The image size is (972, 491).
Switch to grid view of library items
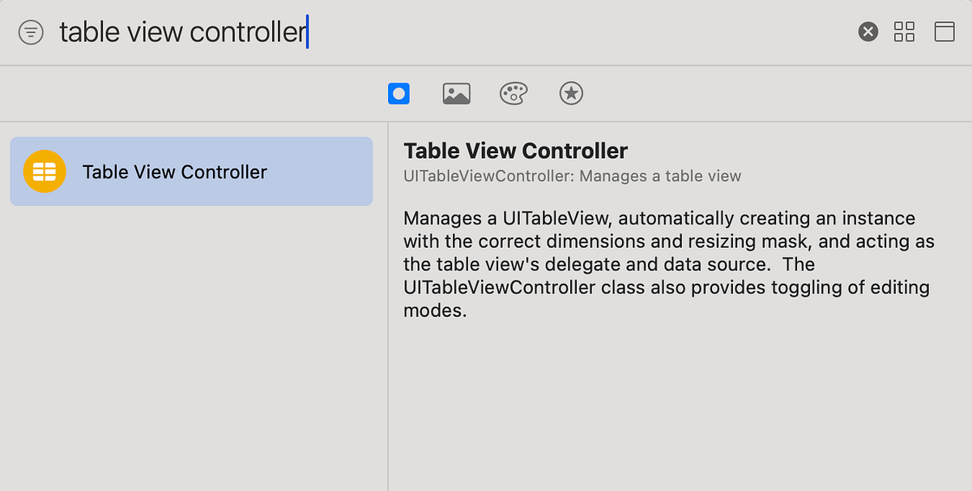(904, 32)
